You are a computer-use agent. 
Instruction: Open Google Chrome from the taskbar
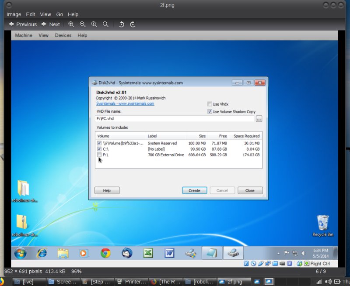point(105,252)
